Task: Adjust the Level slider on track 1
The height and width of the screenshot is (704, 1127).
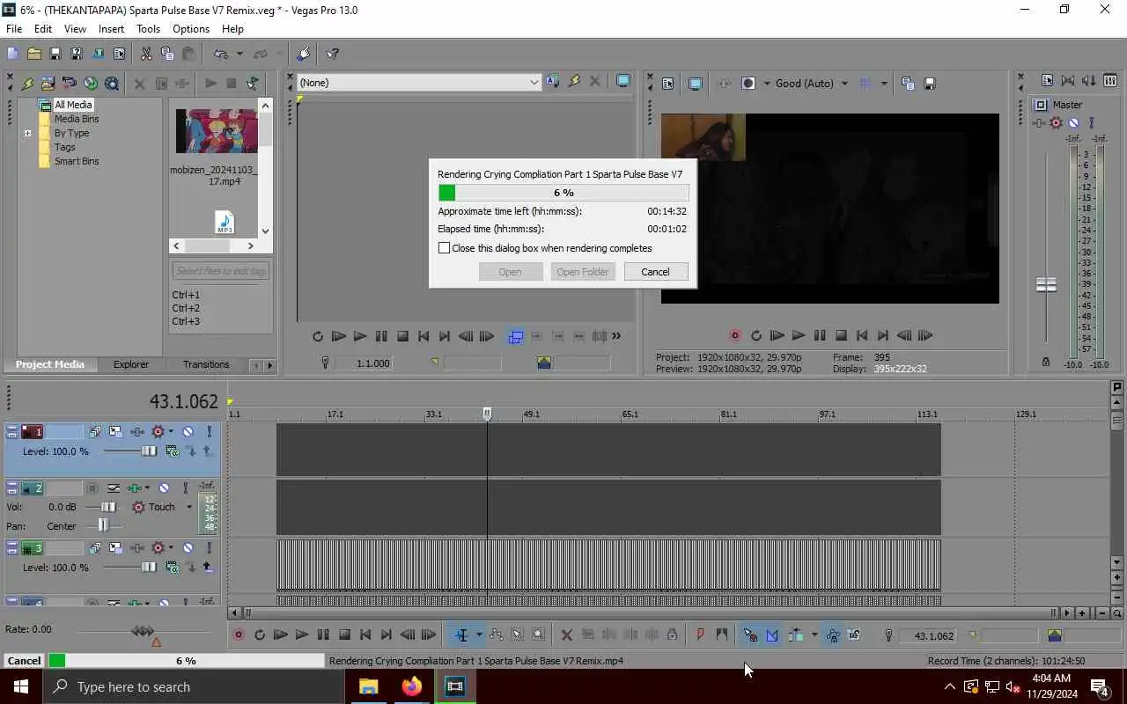Action: 149,451
